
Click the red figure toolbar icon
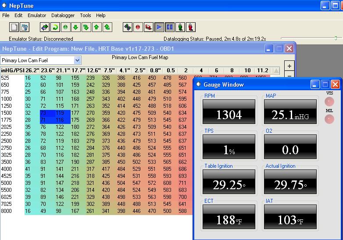click(190, 27)
